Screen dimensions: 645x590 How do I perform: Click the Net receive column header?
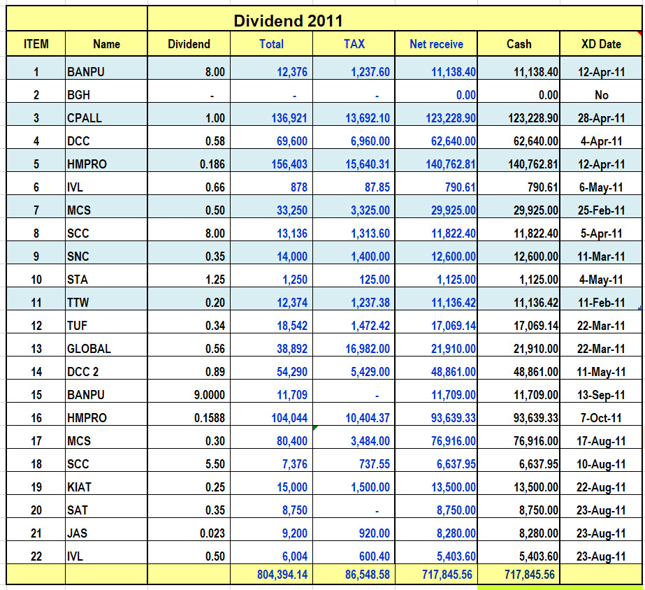click(436, 43)
